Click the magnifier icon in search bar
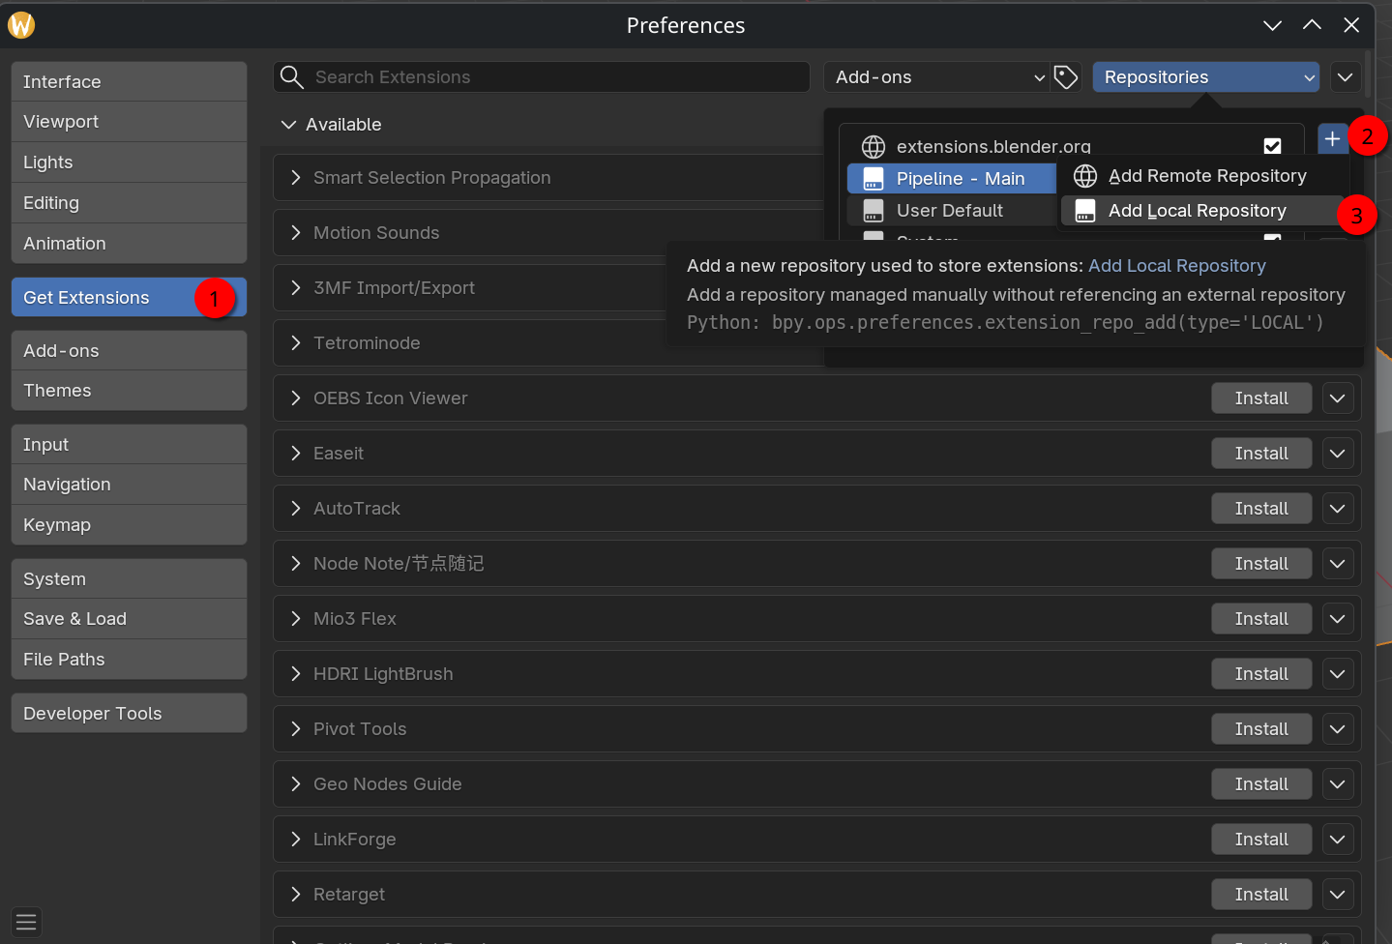 point(292,77)
